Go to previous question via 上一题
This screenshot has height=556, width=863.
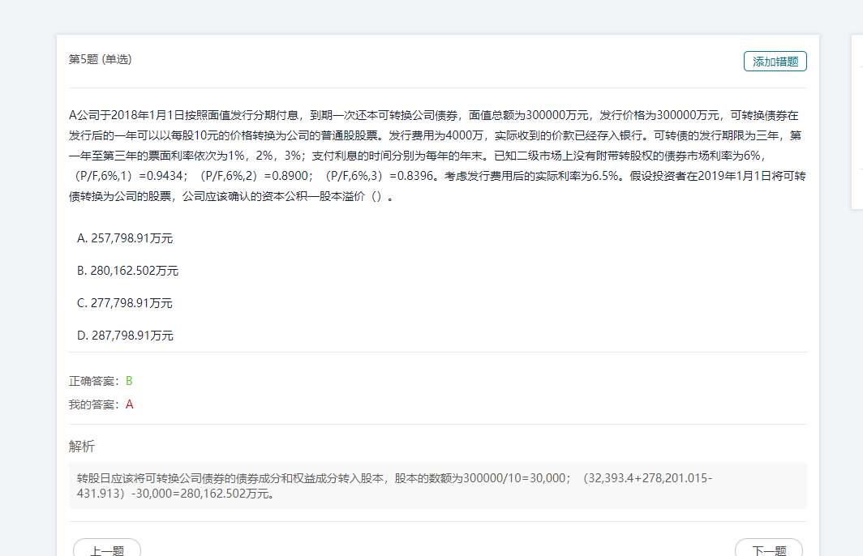[107, 550]
